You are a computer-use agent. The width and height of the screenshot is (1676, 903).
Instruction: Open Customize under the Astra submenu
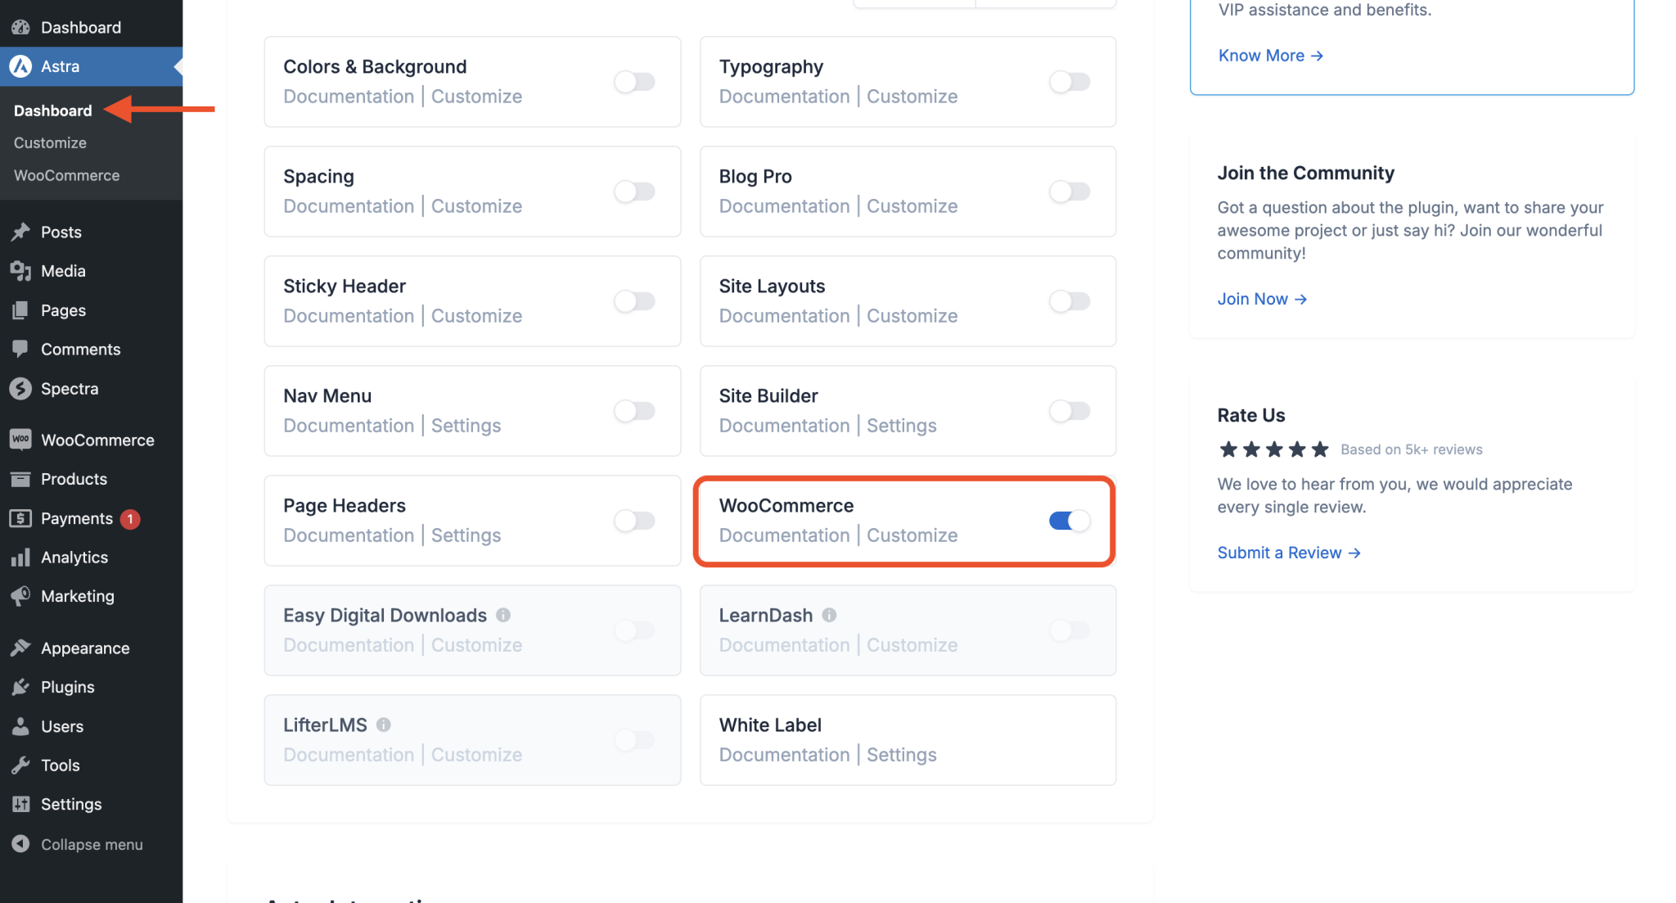tap(50, 142)
